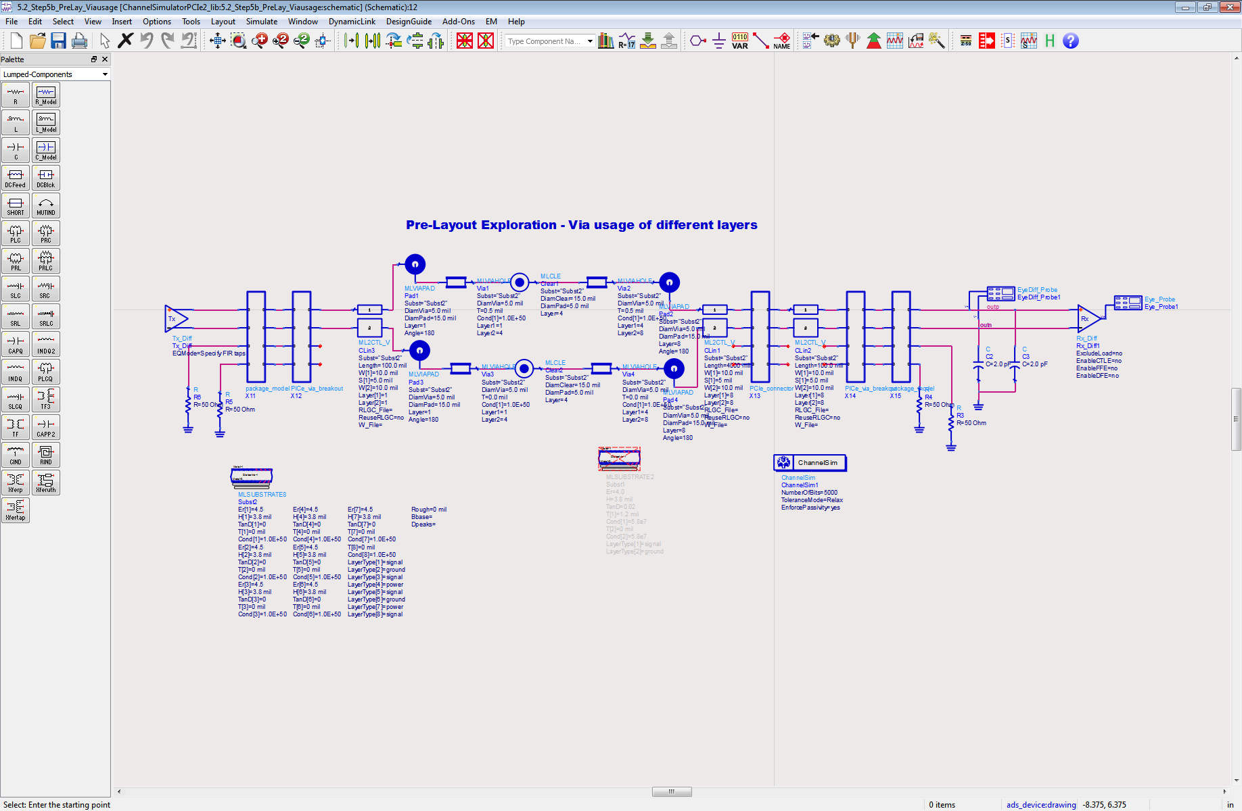The height and width of the screenshot is (811, 1242).
Task: Select the MUTIND component from palette
Action: 45,205
